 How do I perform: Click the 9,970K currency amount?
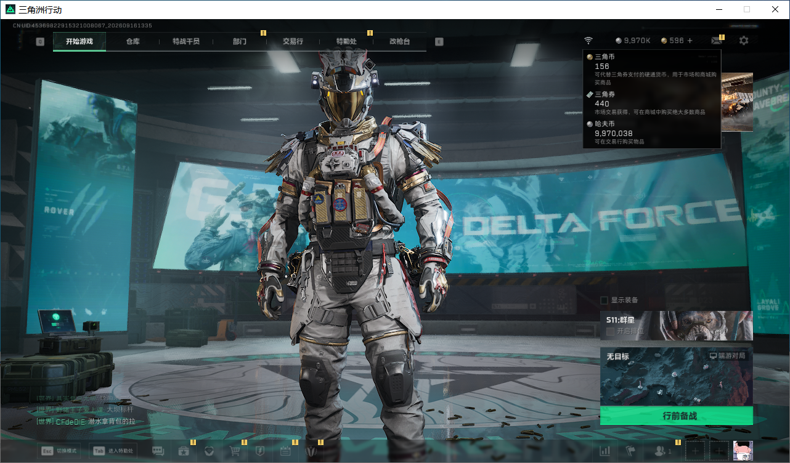pyautogui.click(x=637, y=41)
